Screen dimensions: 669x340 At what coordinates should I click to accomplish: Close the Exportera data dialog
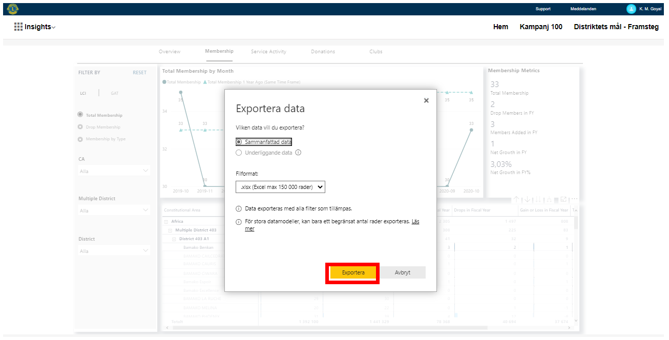(x=426, y=101)
